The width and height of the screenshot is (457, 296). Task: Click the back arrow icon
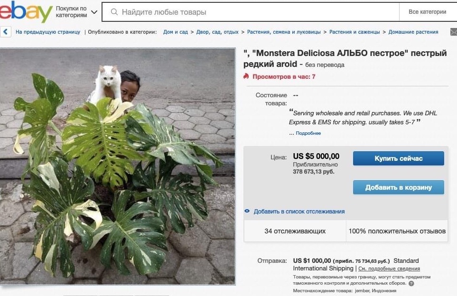6,32
